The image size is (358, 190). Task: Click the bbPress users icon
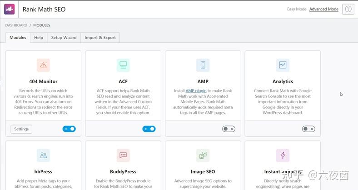43,155
